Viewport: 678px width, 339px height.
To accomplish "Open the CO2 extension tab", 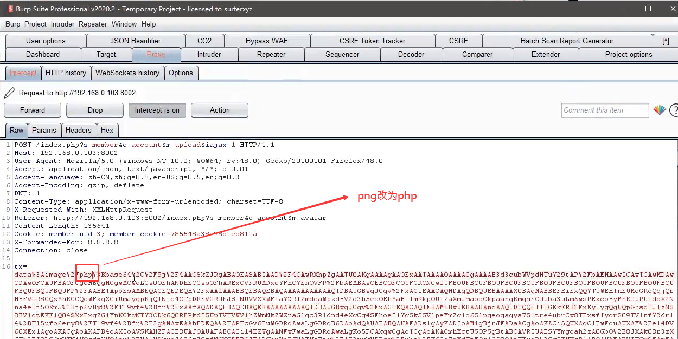I will pyautogui.click(x=204, y=41).
